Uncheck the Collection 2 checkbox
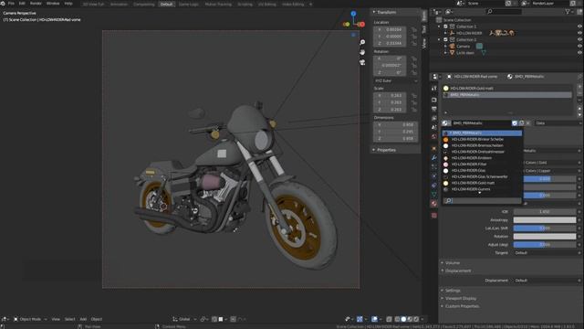Image resolution: width=584 pixels, height=329 pixels. 445,39
